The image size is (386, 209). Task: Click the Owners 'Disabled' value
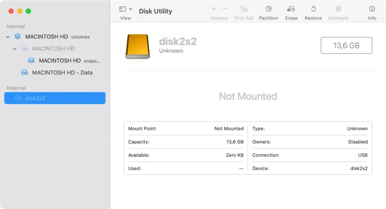coord(358,142)
